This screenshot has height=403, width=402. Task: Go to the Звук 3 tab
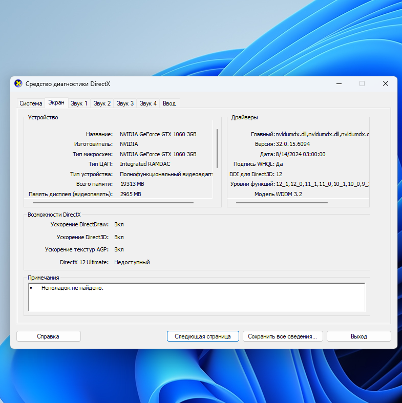click(x=125, y=103)
